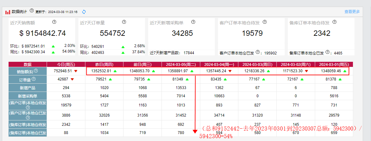Viewport: 371px width, 141px height.
Task: Open help icon for 近7天订单量
Action: click(x=124, y=22)
